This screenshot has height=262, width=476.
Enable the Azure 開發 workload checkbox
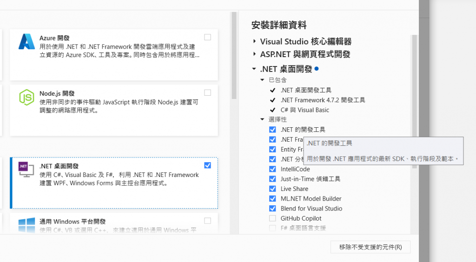208,37
